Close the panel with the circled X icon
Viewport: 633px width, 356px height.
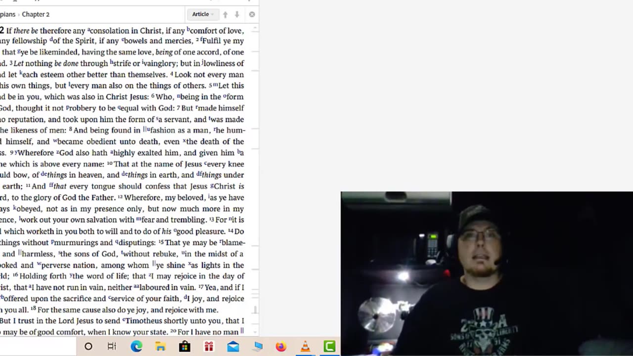[252, 14]
